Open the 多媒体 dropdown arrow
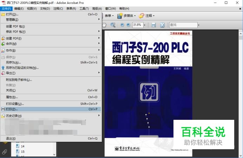243x158 pixels. point(135,16)
